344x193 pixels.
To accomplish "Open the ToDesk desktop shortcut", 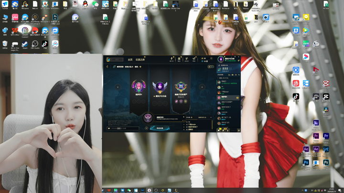I will click(5, 4).
